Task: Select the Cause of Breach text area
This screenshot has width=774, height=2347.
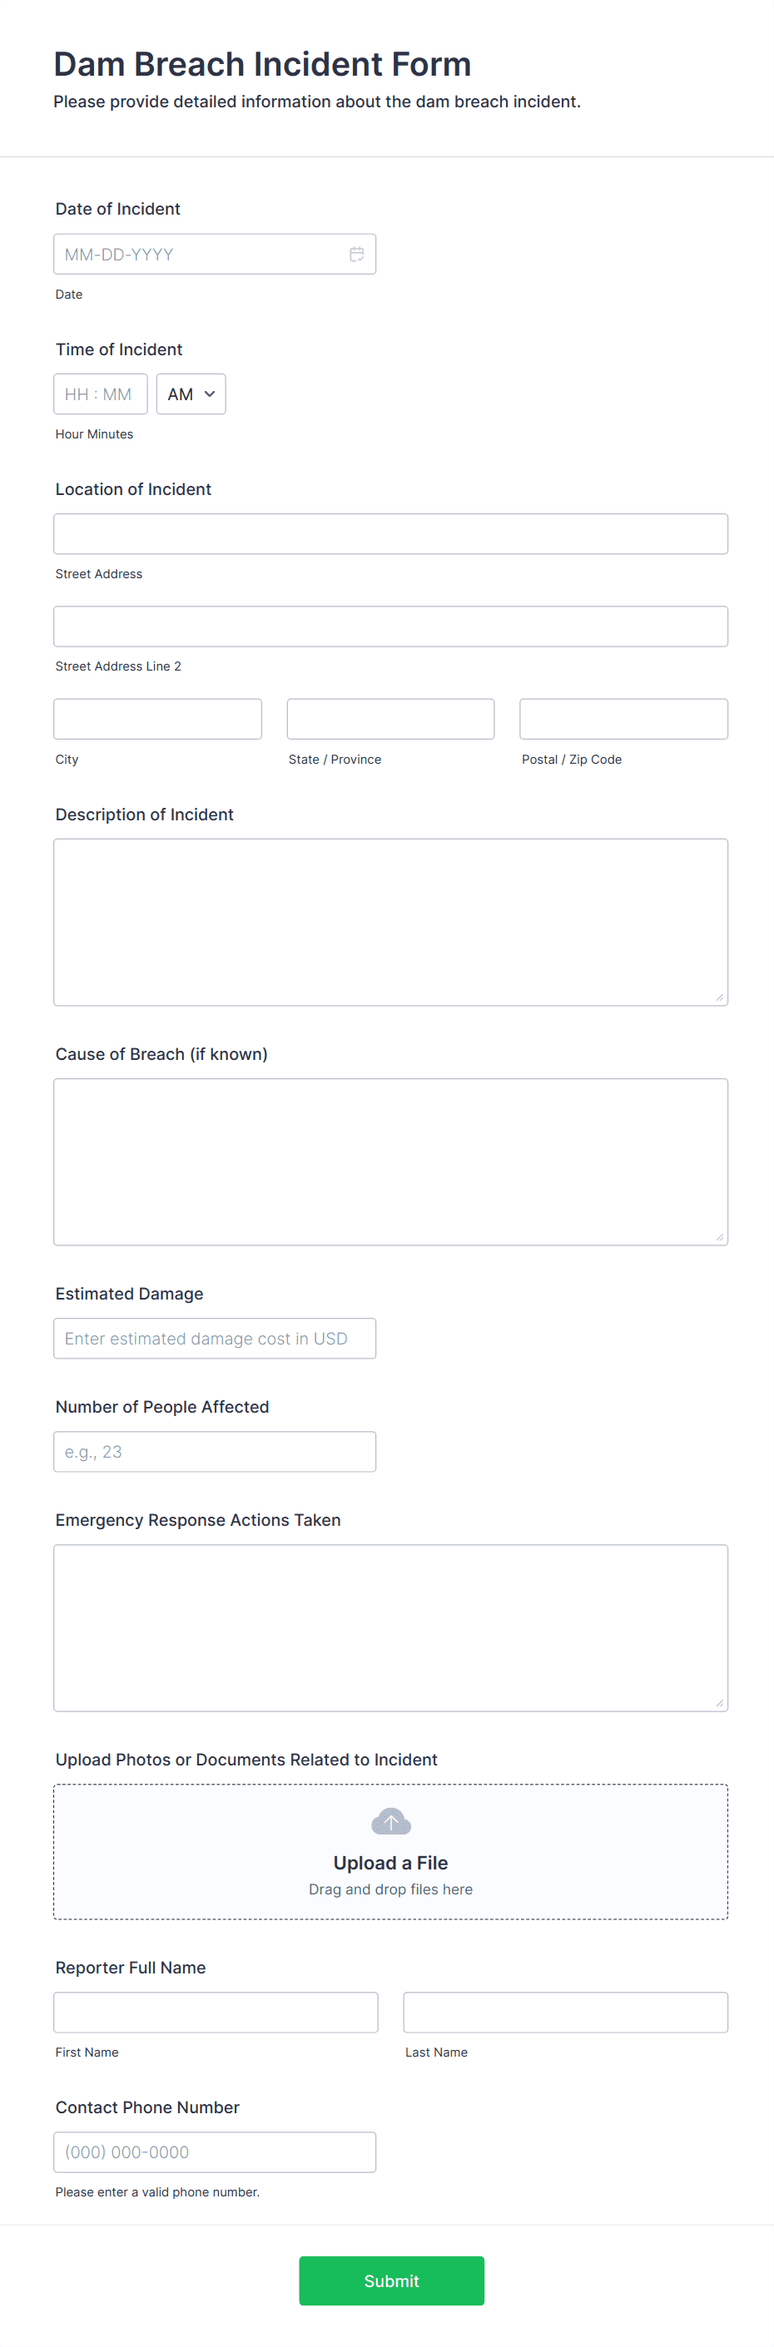Action: point(390,1160)
